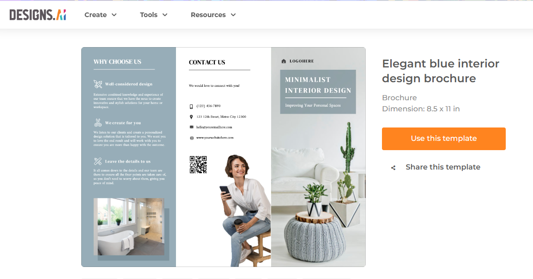
Task: Expand the Resources dropdown chevron
Action: tap(233, 14)
